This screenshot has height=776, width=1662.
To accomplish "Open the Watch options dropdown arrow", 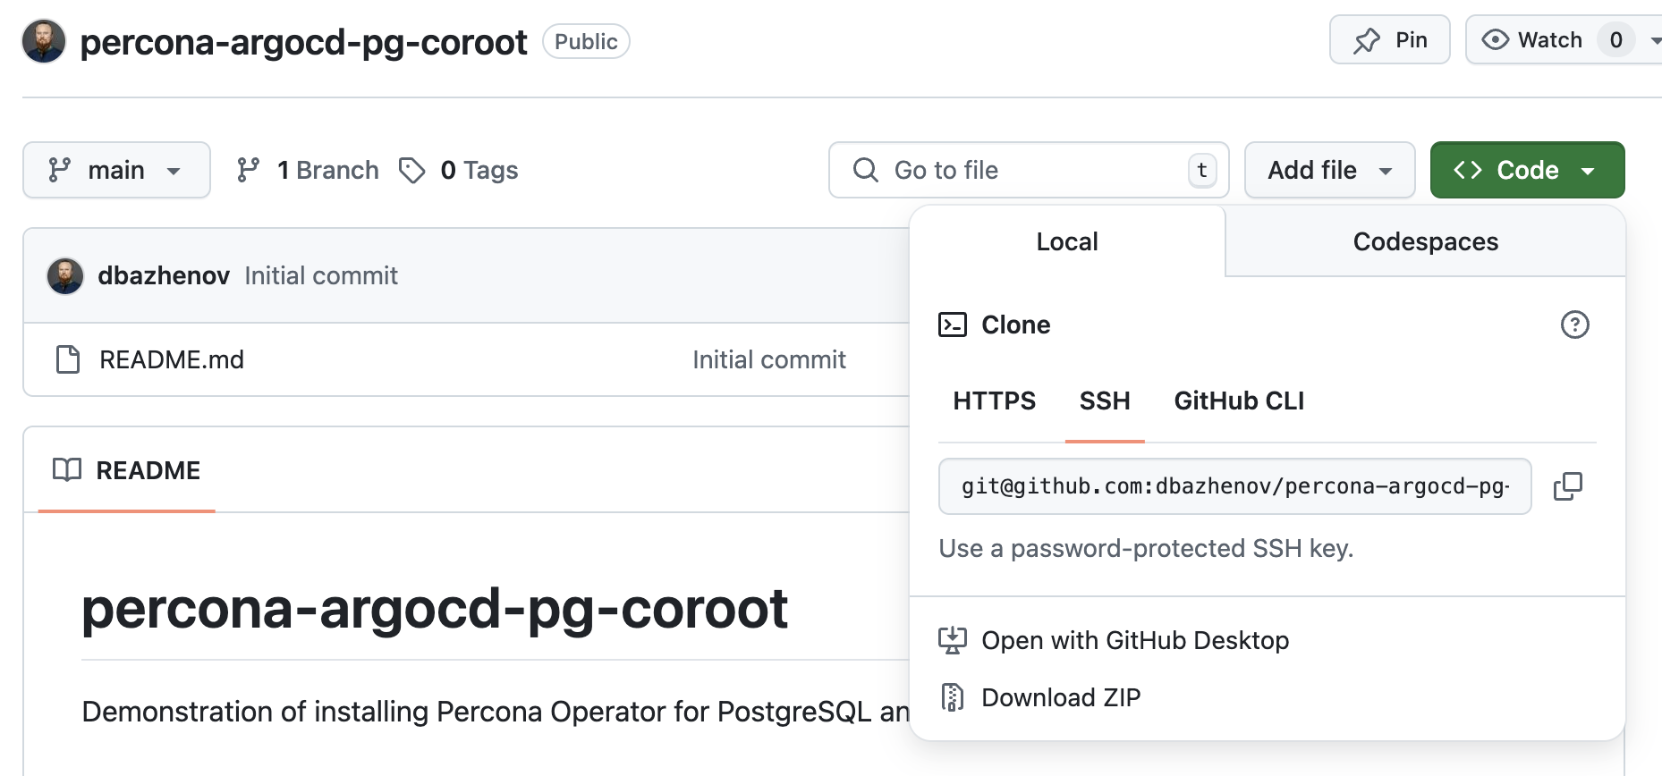I will (x=1654, y=40).
